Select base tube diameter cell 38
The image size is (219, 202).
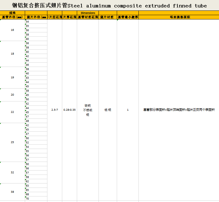pyautogui.click(x=12, y=192)
